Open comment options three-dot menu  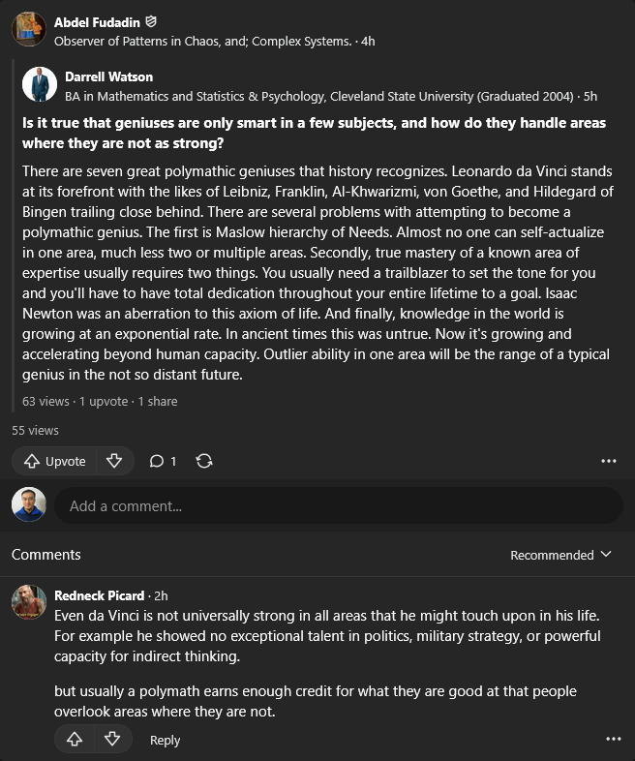(613, 739)
